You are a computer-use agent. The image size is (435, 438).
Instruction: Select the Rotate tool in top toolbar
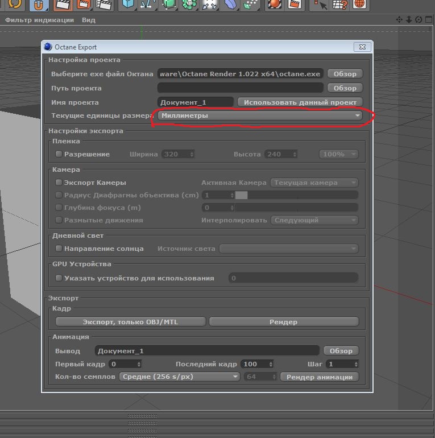click(x=15, y=4)
